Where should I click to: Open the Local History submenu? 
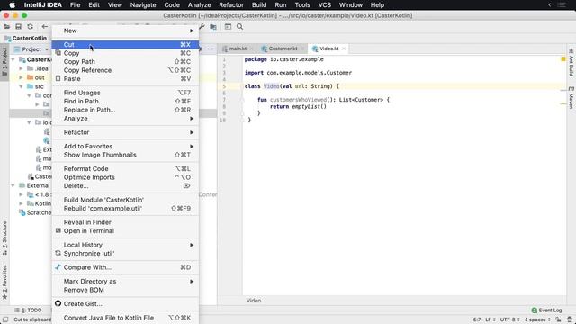[x=125, y=245]
